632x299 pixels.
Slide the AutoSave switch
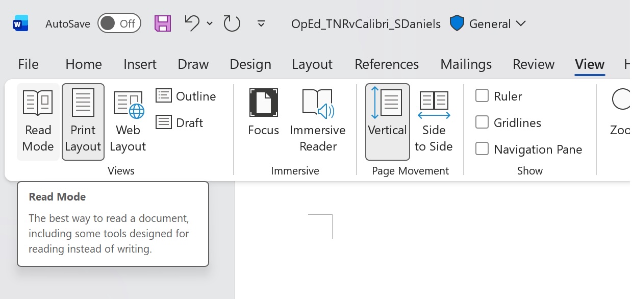119,23
